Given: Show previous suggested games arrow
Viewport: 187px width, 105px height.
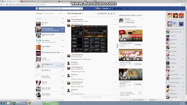Looking at the screenshot, I should (x=166, y=24).
